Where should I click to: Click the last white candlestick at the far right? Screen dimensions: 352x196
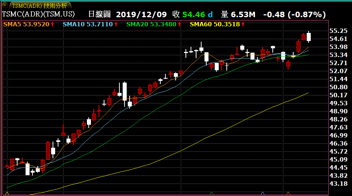[309, 37]
